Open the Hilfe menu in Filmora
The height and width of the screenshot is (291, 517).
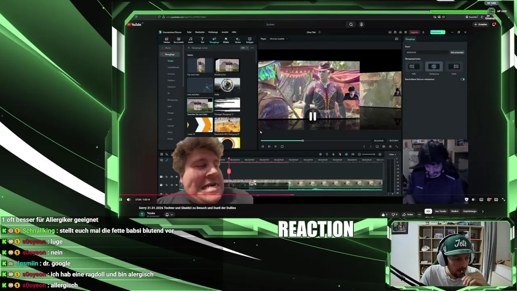(234, 32)
